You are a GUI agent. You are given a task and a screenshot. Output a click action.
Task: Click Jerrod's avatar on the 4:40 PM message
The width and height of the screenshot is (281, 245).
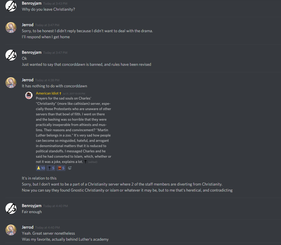click(11, 230)
